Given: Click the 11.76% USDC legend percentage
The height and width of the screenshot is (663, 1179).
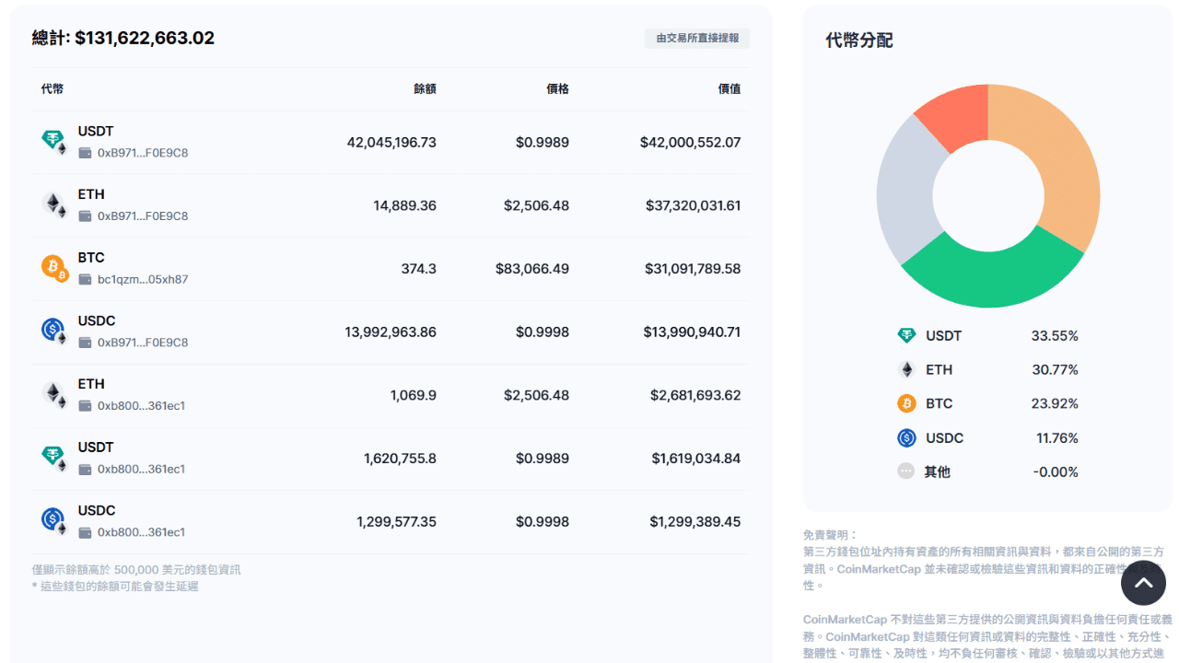Looking at the screenshot, I should [1056, 438].
